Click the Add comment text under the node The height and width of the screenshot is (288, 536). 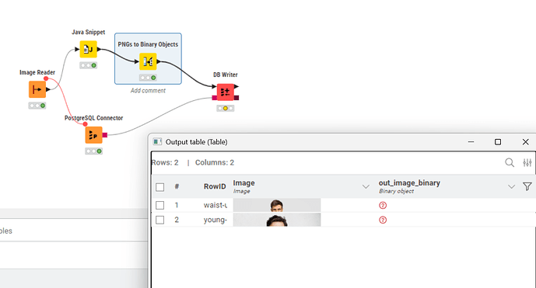click(148, 91)
